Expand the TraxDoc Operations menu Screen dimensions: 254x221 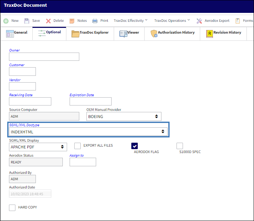pos(172,21)
